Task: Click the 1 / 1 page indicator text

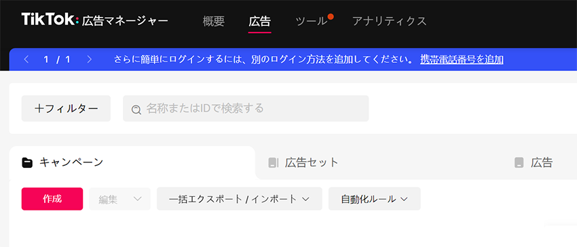Action: pyautogui.click(x=56, y=60)
